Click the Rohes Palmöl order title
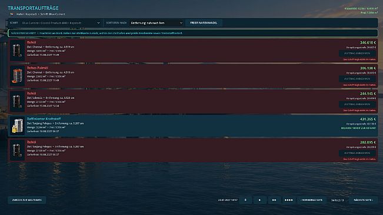This screenshot has width=383, height=215. point(38,68)
